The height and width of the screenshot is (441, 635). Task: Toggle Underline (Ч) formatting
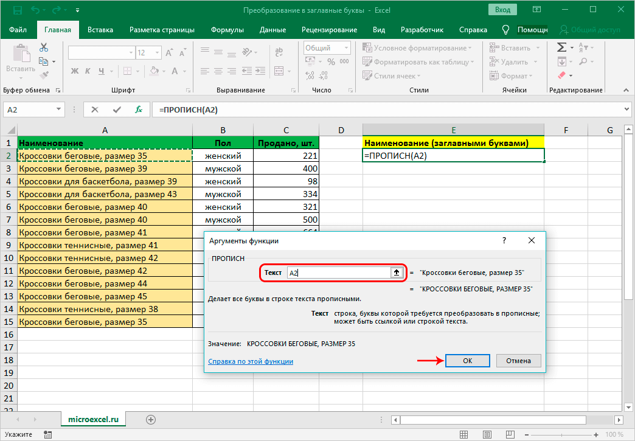101,71
